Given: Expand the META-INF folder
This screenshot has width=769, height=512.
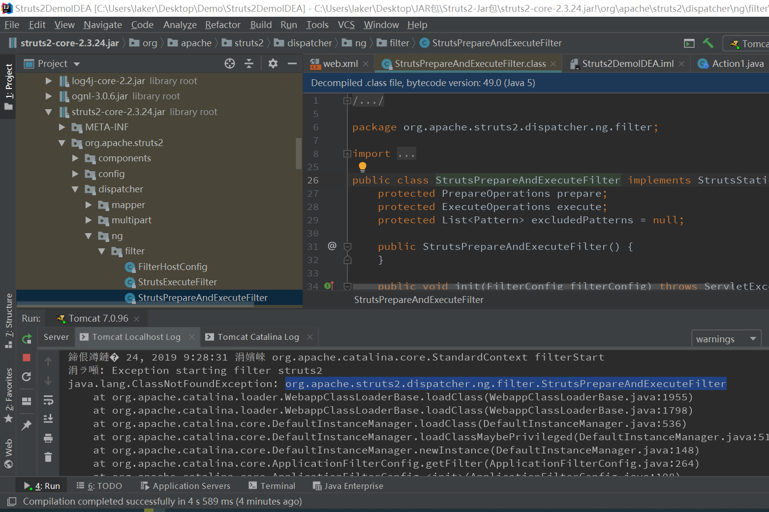Looking at the screenshot, I should point(62,127).
